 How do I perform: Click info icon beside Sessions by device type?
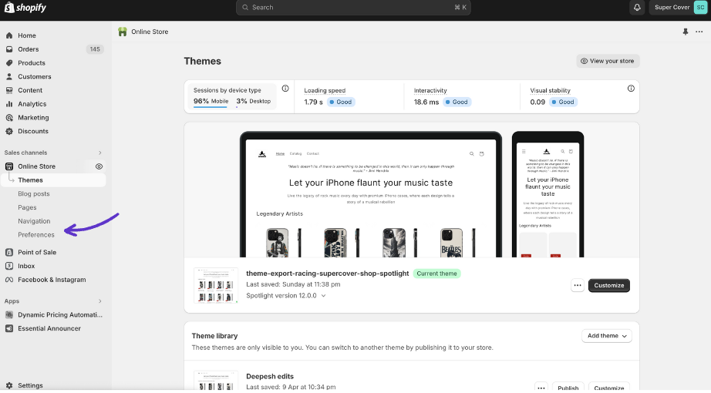[x=285, y=89]
